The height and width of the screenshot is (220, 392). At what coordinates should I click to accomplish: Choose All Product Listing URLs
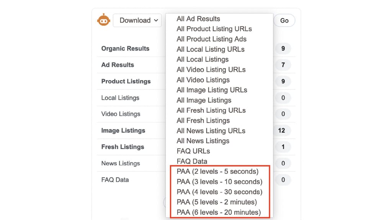coord(214,29)
